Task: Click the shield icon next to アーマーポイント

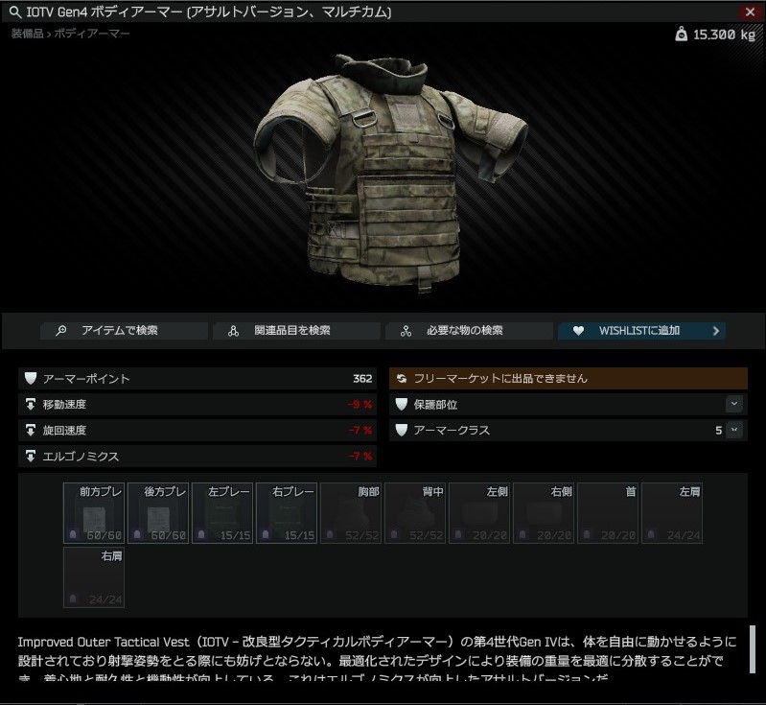Action: 31,379
